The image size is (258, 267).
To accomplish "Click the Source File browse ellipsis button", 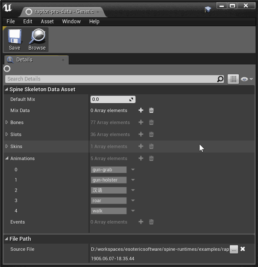I will click(x=234, y=249).
